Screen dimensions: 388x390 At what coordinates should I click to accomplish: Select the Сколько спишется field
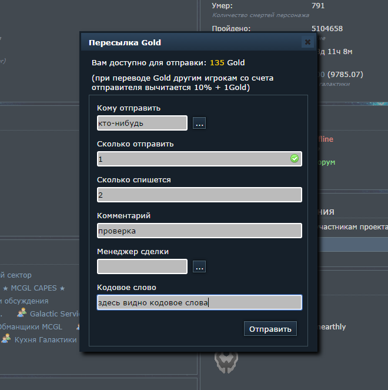(x=199, y=195)
